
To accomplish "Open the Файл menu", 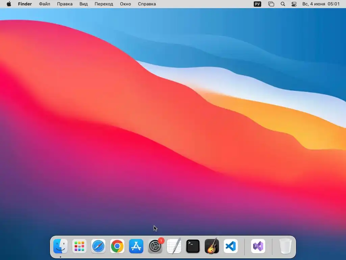I will [45, 4].
